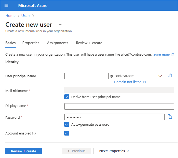Switch to the Properties tab
Viewport: 178px width, 158px height.
pos(31,43)
